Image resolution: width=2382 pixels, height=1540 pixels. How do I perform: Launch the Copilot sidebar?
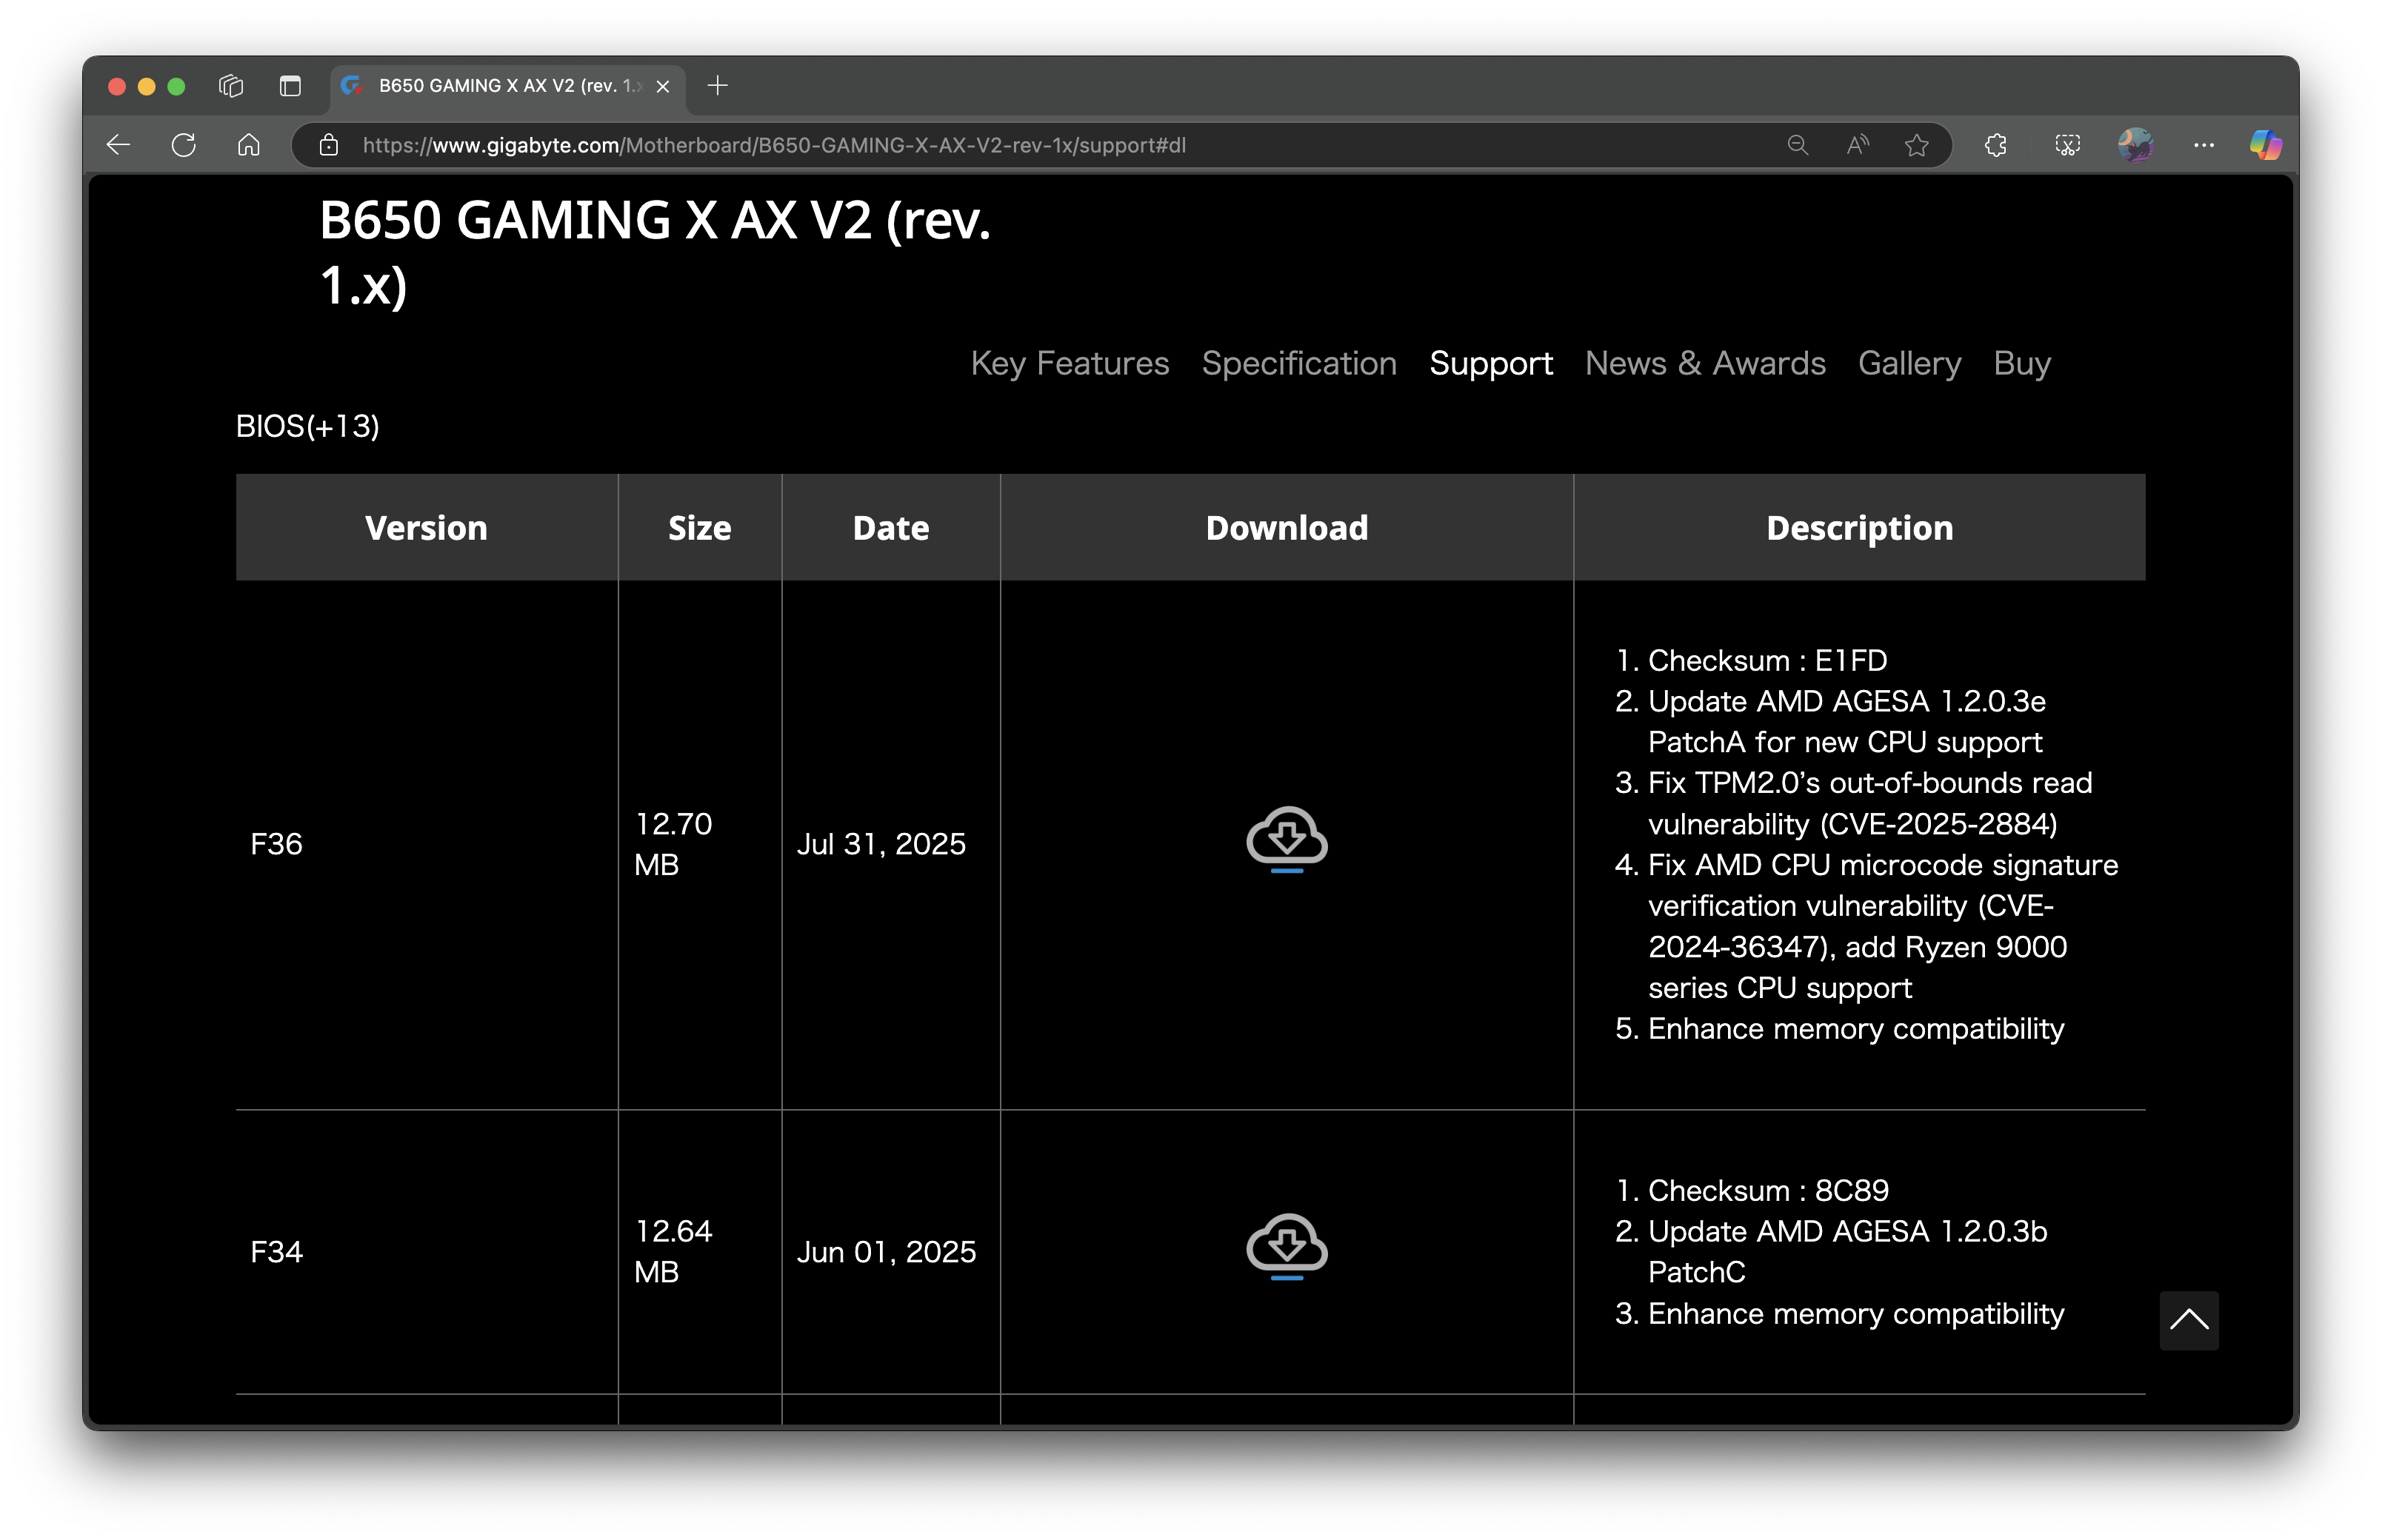pyautogui.click(x=2265, y=145)
